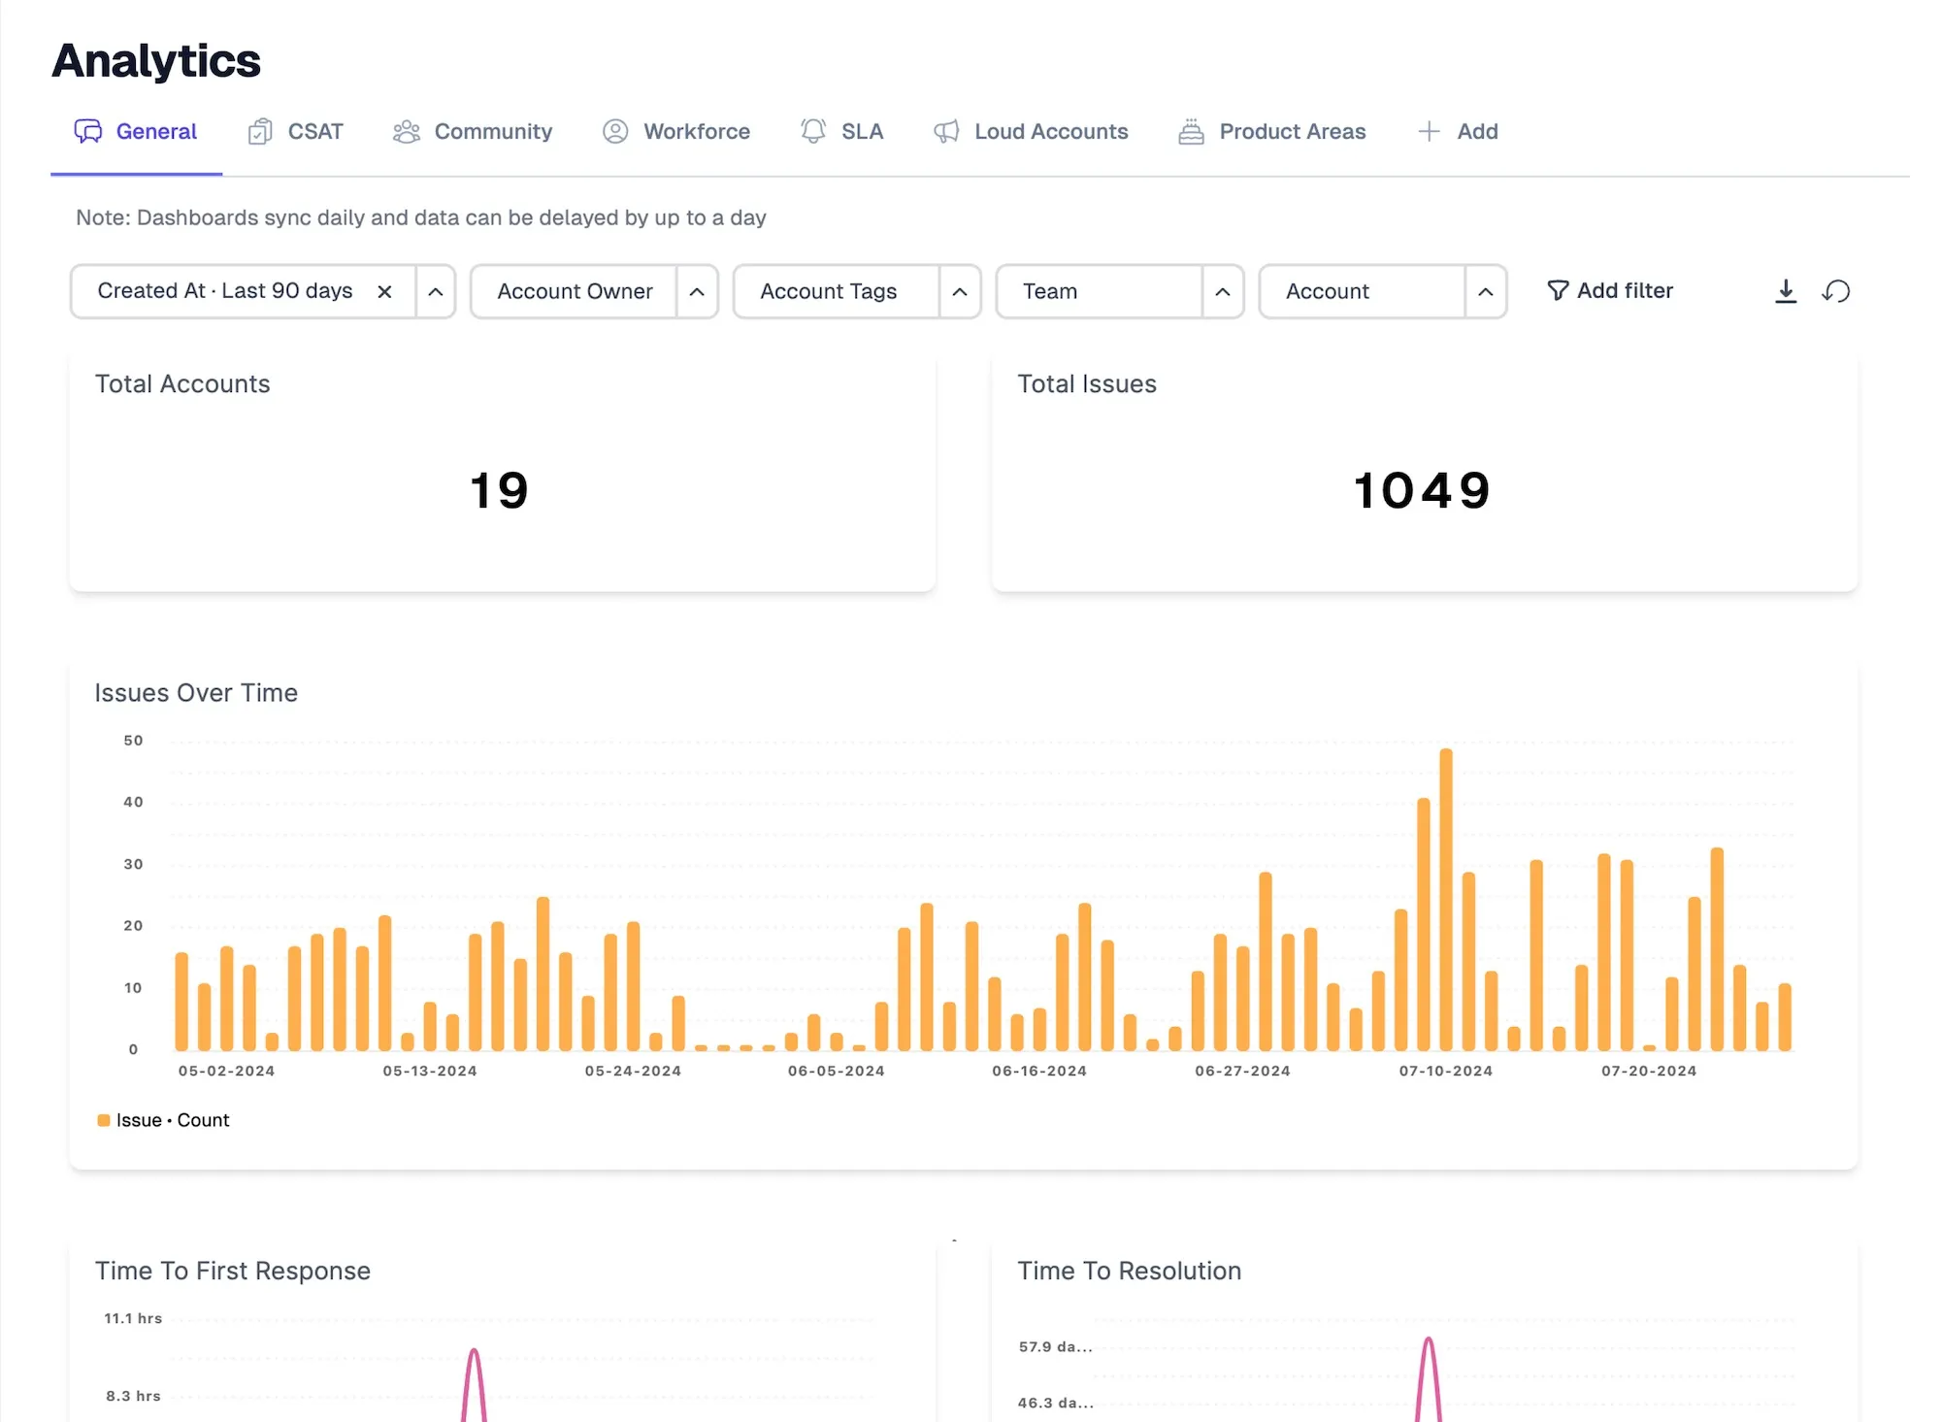Click the Total Issues value 1049
Screen dimensions: 1941x1422
point(1422,490)
